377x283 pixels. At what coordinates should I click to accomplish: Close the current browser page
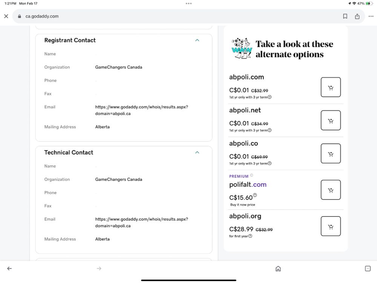click(6, 16)
